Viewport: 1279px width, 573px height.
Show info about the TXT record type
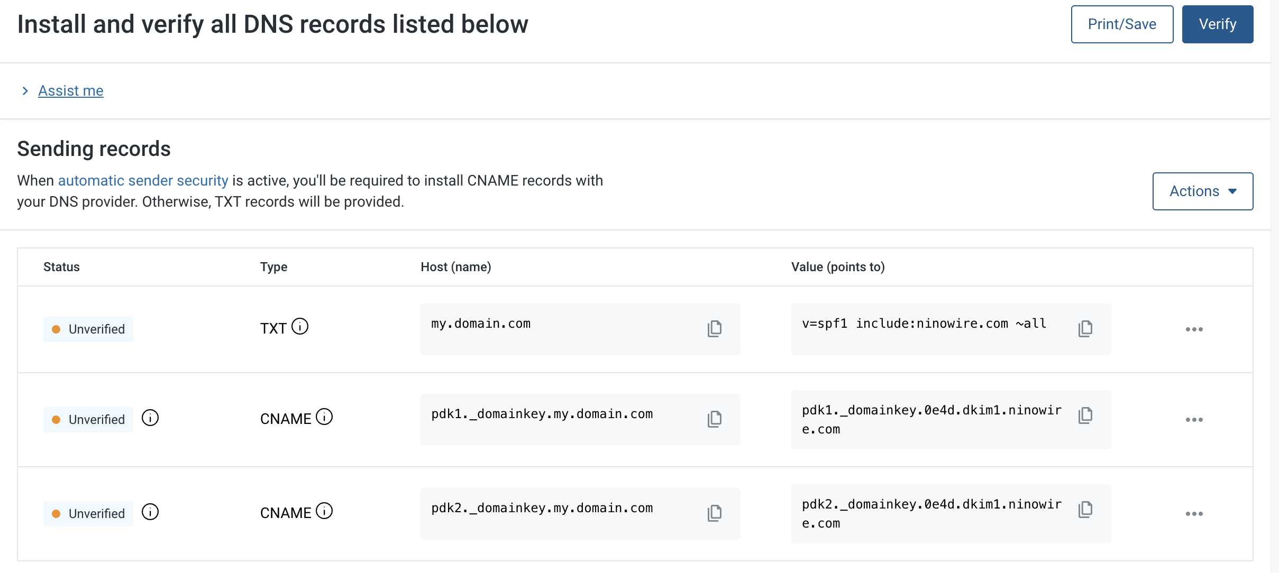[x=300, y=327]
